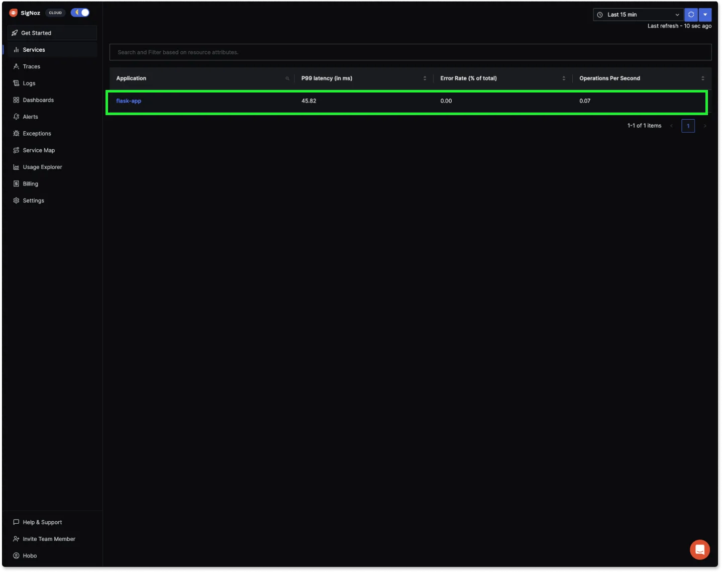Open the Service Map view
The height and width of the screenshot is (572, 722).
[x=39, y=150]
